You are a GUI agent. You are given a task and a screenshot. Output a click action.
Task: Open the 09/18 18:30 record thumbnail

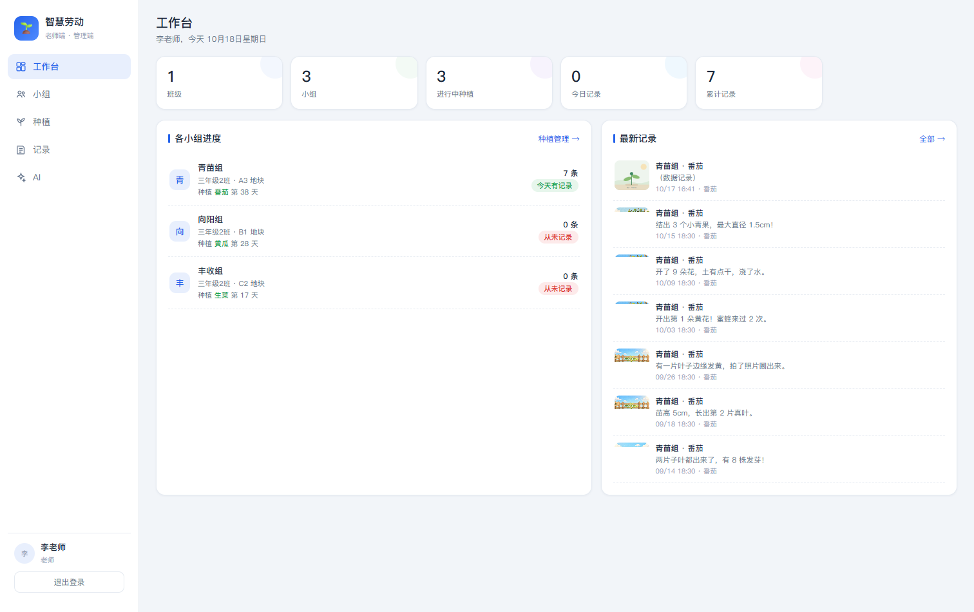pyautogui.click(x=632, y=403)
